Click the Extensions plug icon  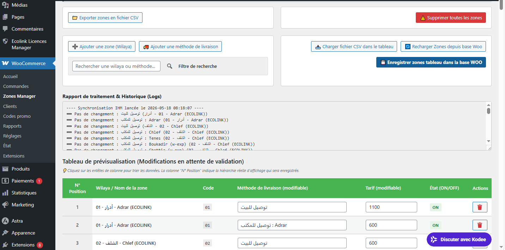(5, 245)
